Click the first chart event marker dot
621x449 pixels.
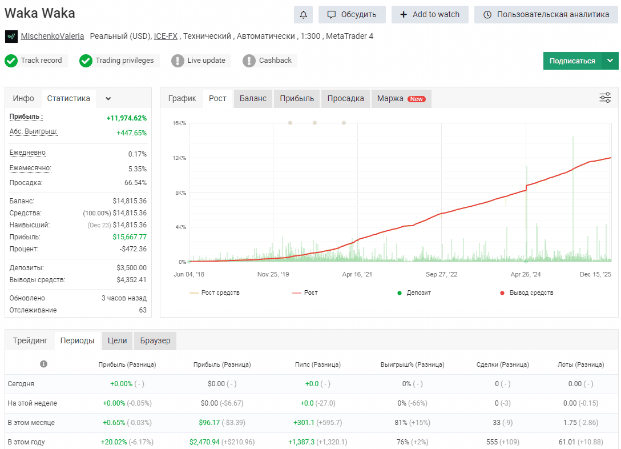(291, 123)
